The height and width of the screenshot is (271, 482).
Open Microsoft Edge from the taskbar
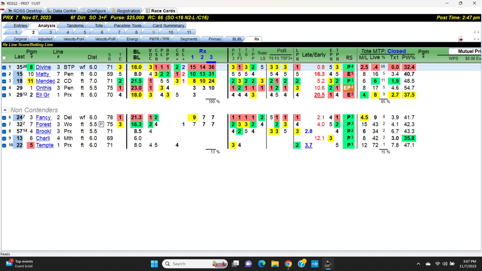pyautogui.click(x=262, y=264)
